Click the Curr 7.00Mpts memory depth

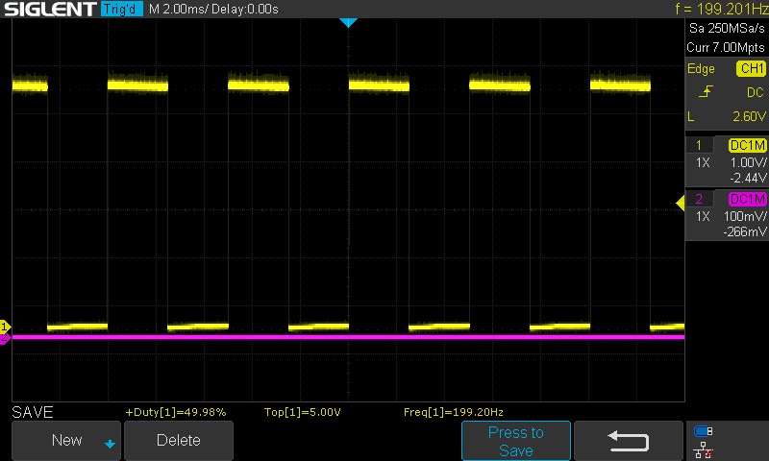click(x=726, y=47)
